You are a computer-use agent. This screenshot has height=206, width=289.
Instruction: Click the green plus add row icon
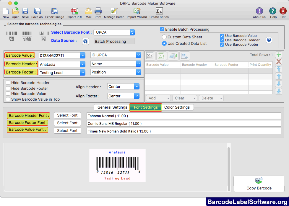point(278,55)
